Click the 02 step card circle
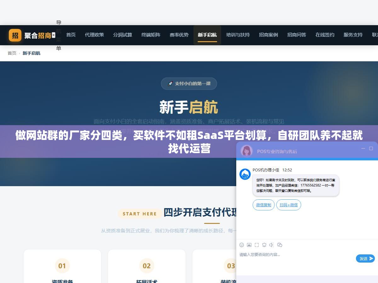This screenshot has height=283, width=378. (147, 266)
